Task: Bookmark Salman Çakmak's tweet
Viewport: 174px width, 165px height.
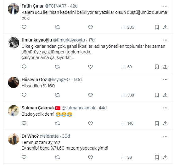Action: pyautogui.click(x=157, y=123)
